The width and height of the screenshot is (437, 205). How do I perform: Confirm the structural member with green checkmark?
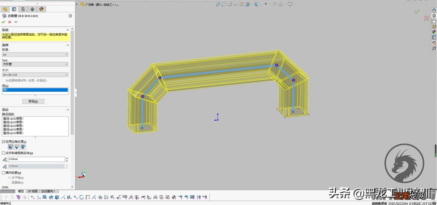coord(4,22)
